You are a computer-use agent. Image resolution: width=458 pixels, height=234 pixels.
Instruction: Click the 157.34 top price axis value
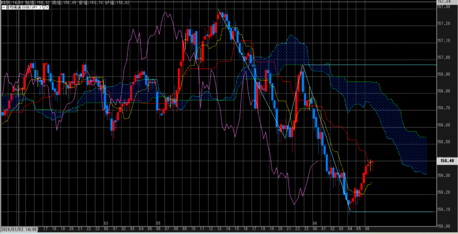tap(445, 2)
